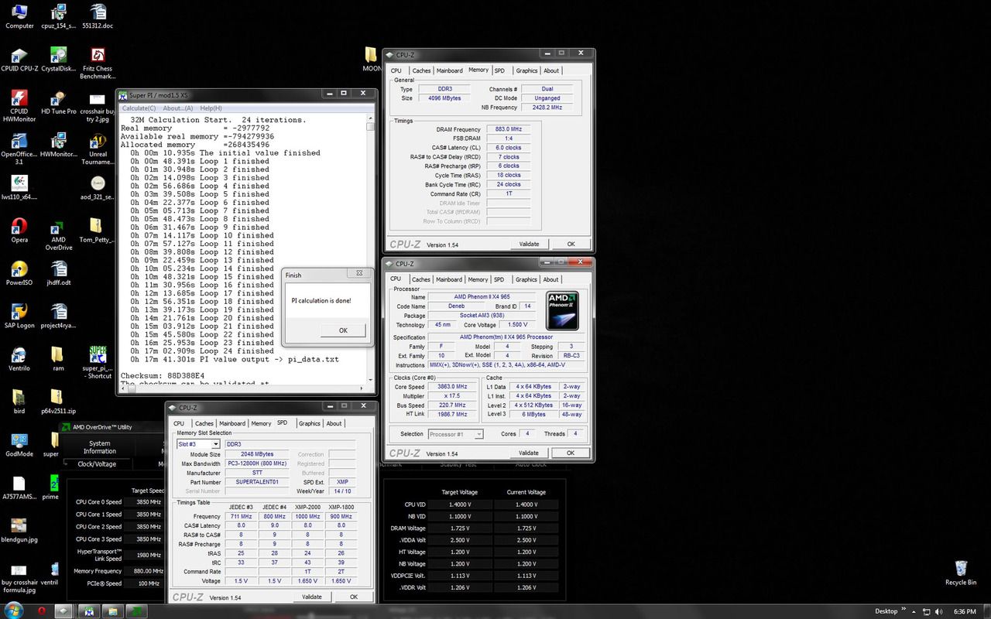Click the Windows Start orb

pyautogui.click(x=12, y=610)
